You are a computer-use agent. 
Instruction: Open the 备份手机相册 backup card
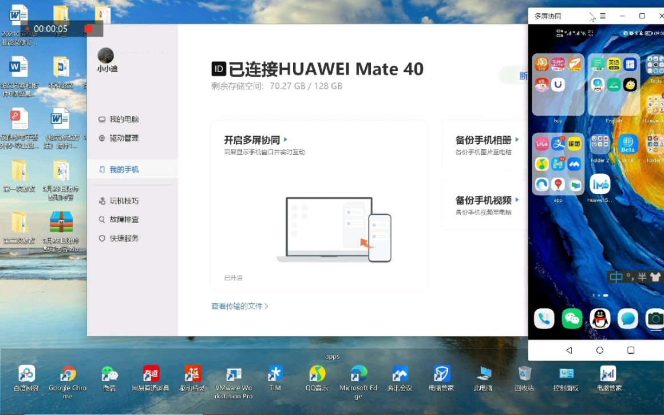tap(485, 139)
